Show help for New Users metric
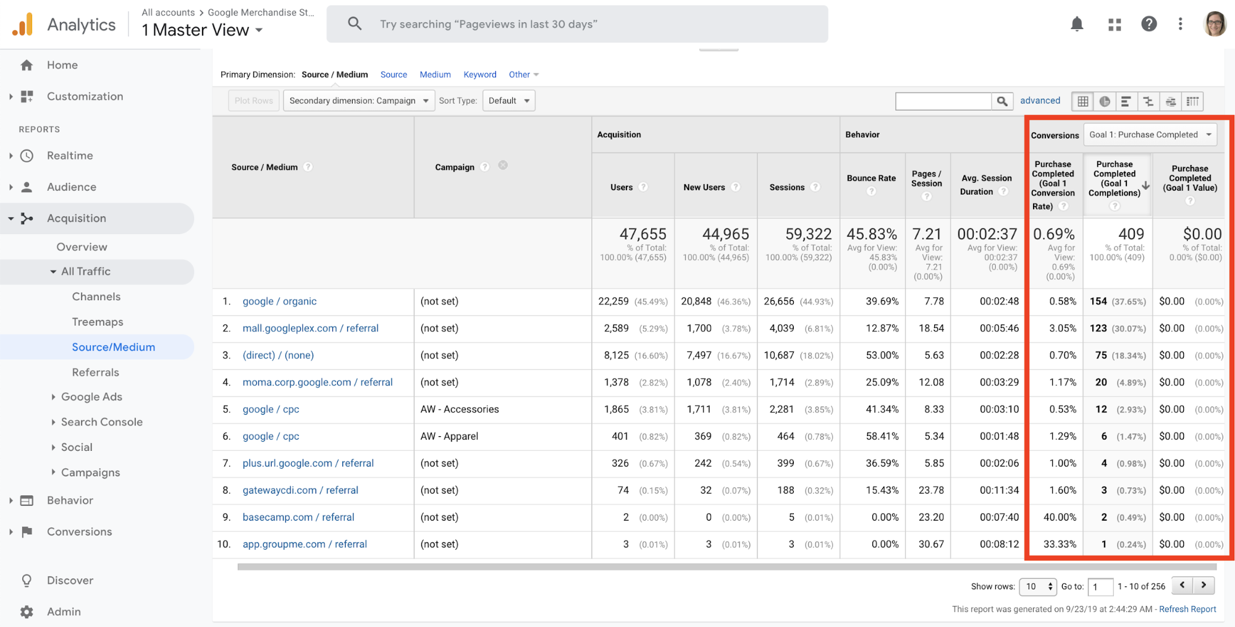1235x627 pixels. pos(735,187)
